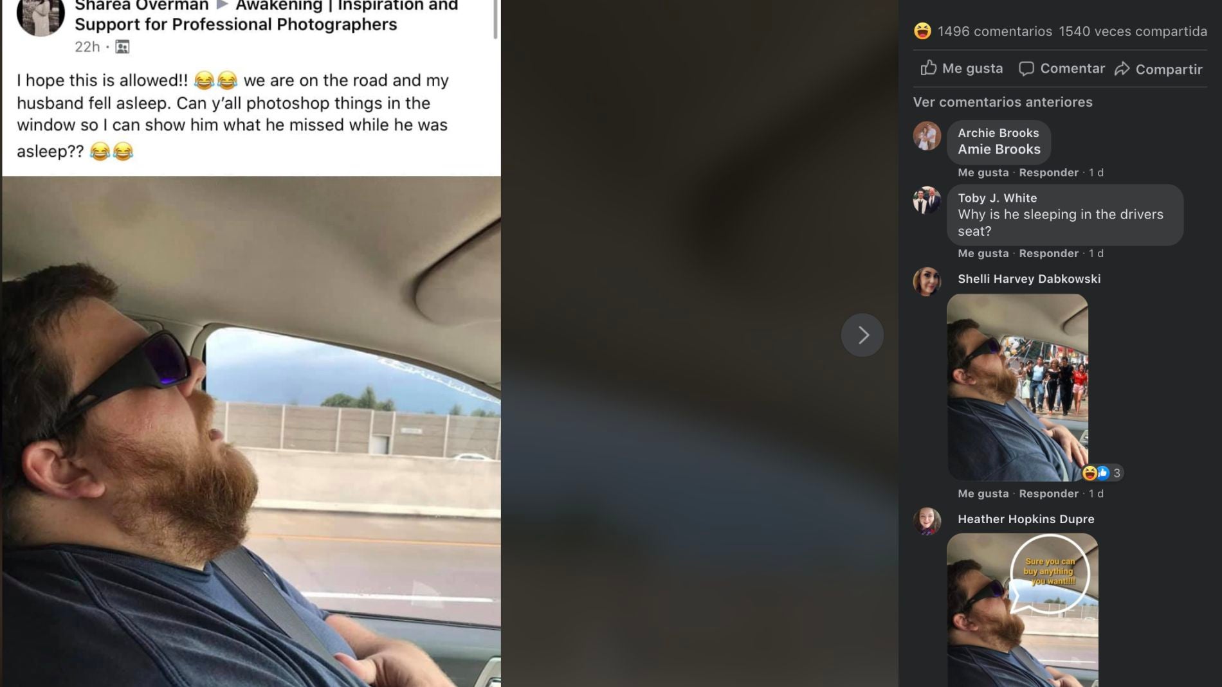View reactions on Shelli's photo comment

tap(1102, 473)
